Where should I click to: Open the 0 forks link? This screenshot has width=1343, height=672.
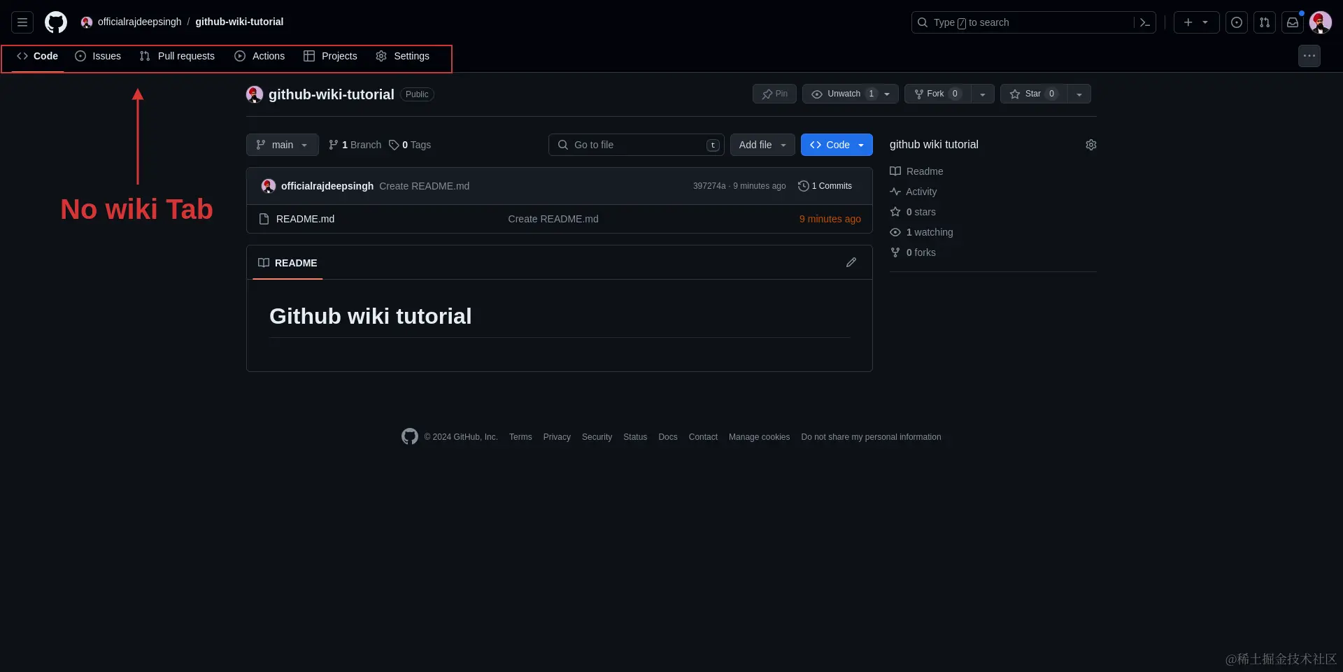pos(913,252)
